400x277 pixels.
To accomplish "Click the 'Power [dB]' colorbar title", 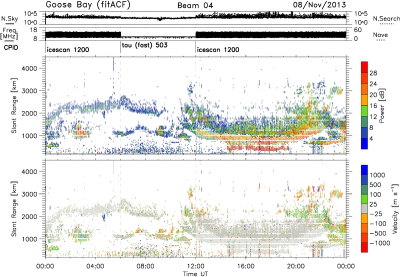I will click(381, 105).
